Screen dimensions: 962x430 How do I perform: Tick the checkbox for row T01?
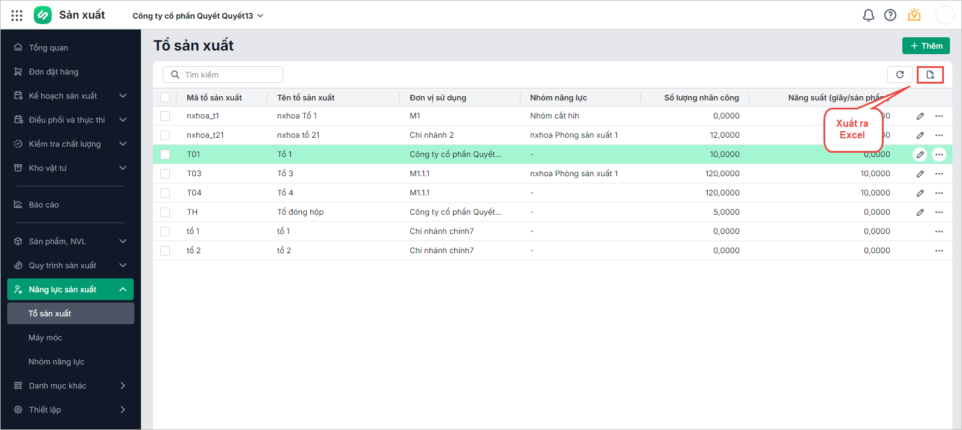tap(165, 155)
